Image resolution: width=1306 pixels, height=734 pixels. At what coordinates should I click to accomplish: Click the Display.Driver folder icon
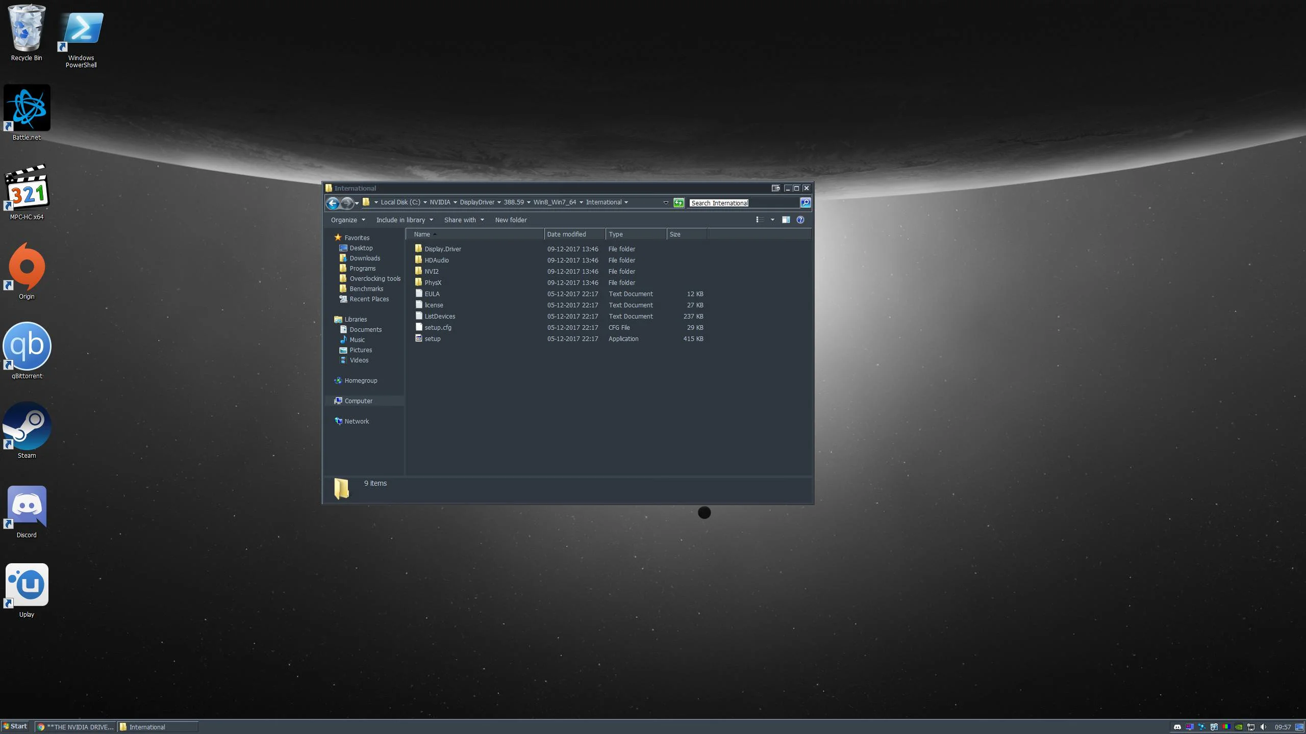[x=419, y=249]
